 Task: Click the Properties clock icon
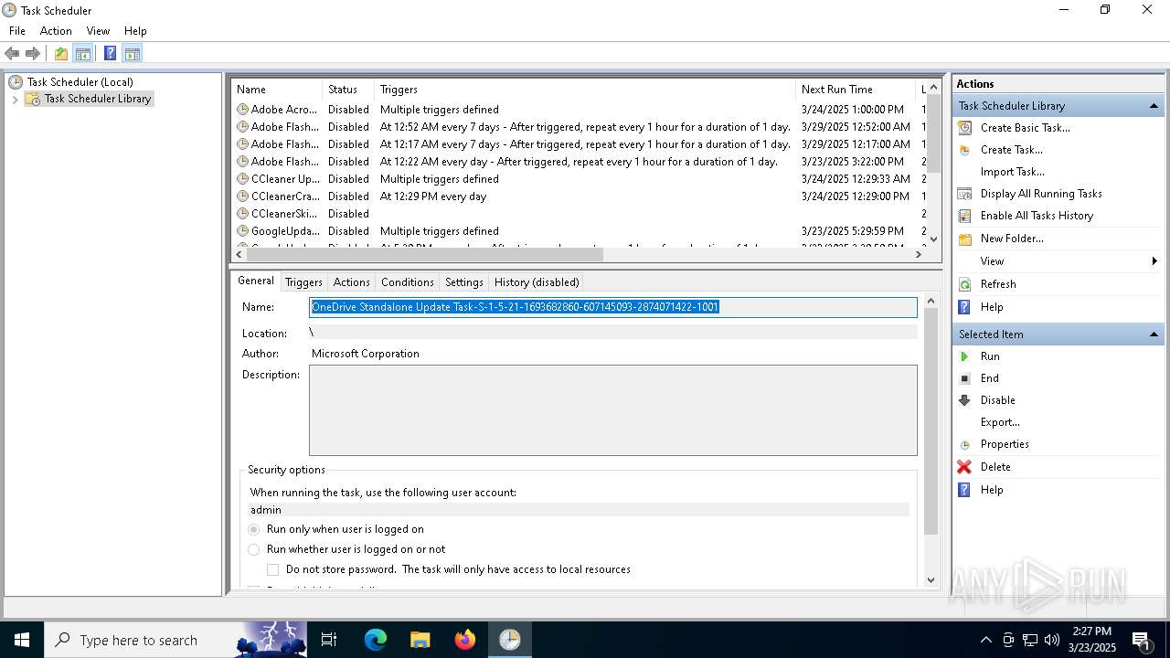pos(964,444)
